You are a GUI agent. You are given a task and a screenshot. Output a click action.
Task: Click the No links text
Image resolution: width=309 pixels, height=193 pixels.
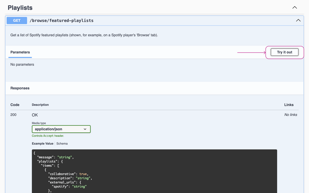(291, 115)
